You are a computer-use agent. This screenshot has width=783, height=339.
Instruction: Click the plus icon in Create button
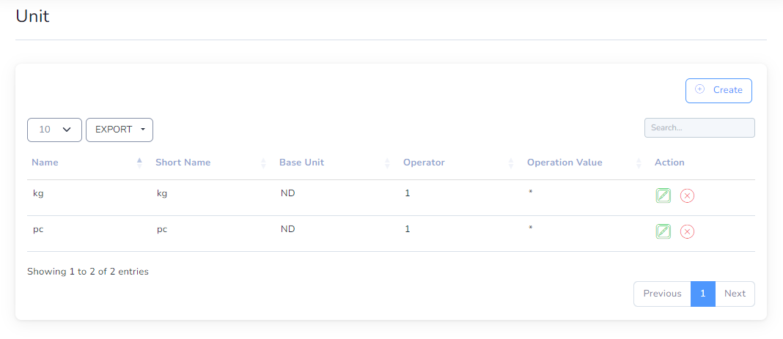click(x=699, y=89)
